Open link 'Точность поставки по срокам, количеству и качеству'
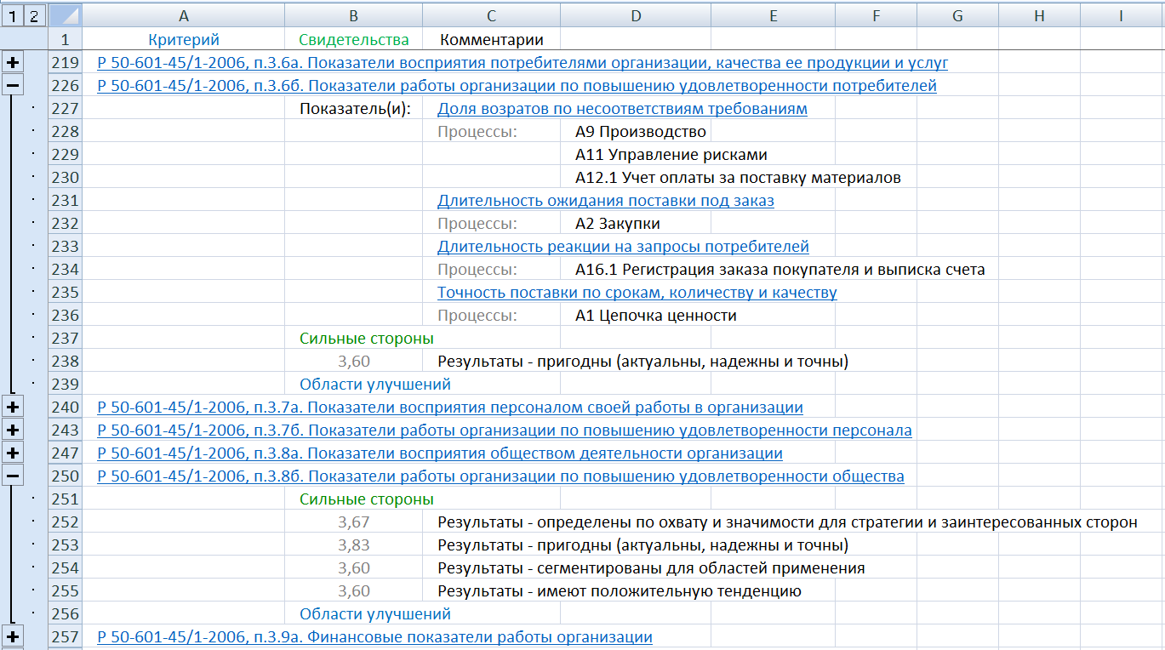The width and height of the screenshot is (1165, 650). (x=637, y=293)
